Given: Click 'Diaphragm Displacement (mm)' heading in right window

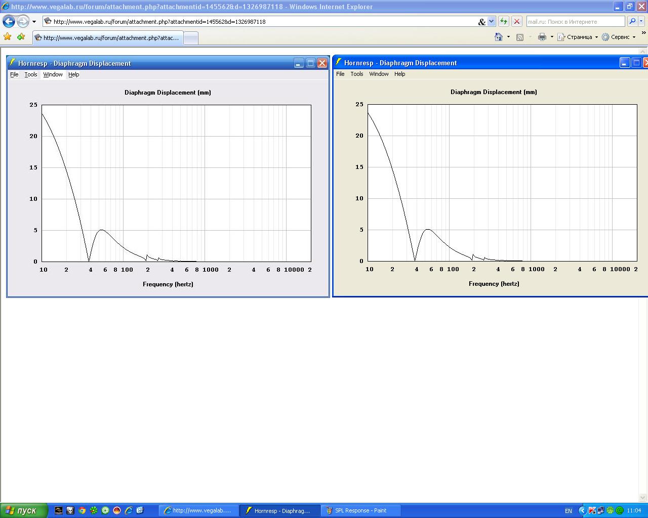Looking at the screenshot, I should (x=494, y=92).
